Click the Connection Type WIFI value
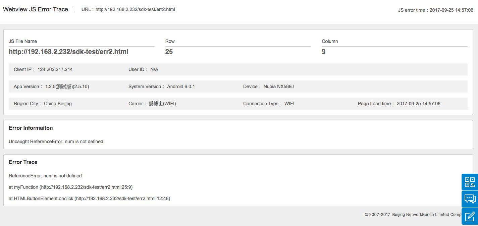 click(289, 104)
